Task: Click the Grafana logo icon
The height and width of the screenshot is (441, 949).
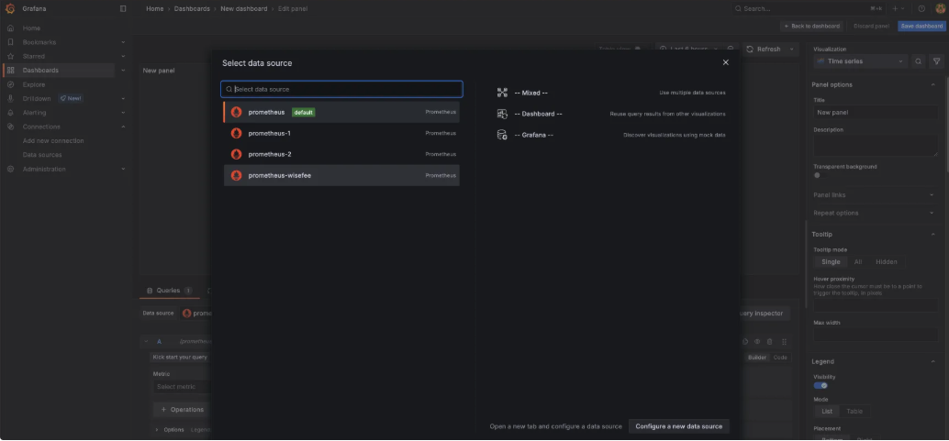Action: click(x=10, y=8)
